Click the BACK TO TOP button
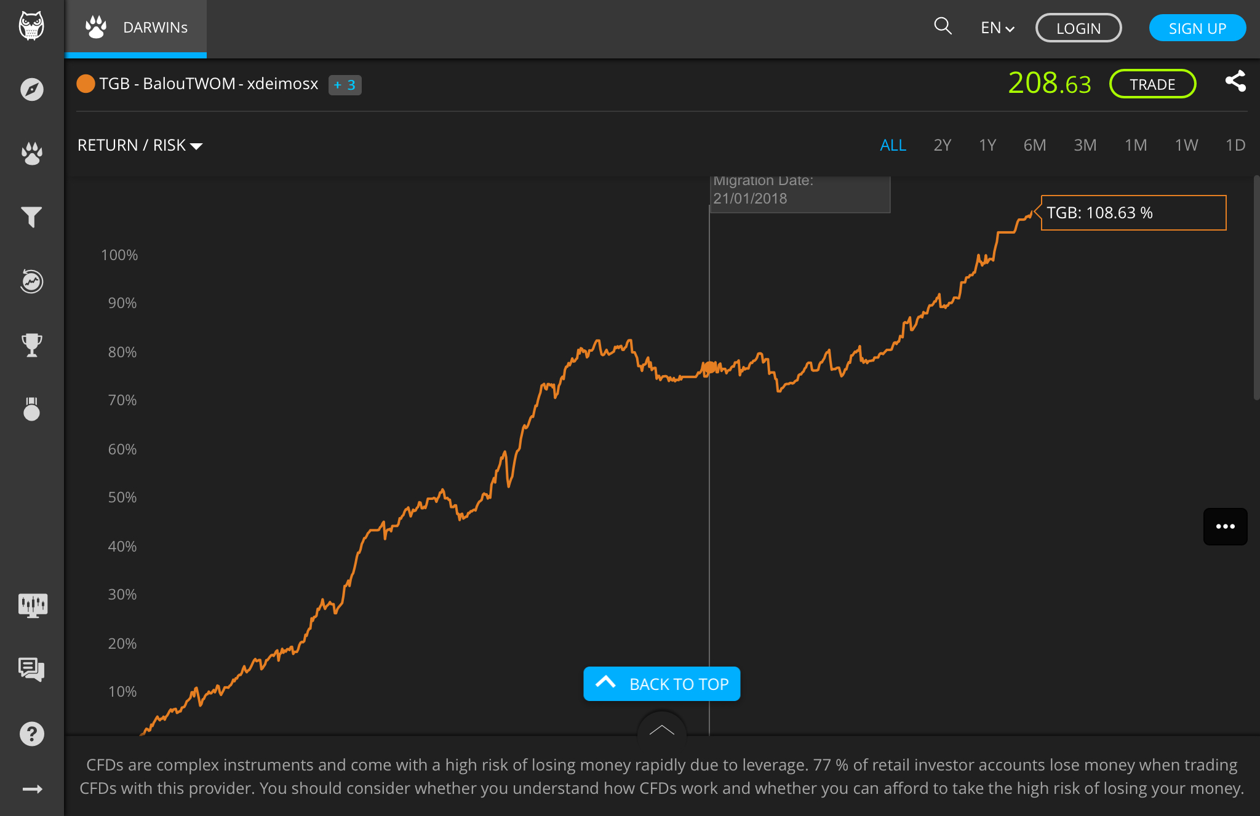 coord(662,684)
